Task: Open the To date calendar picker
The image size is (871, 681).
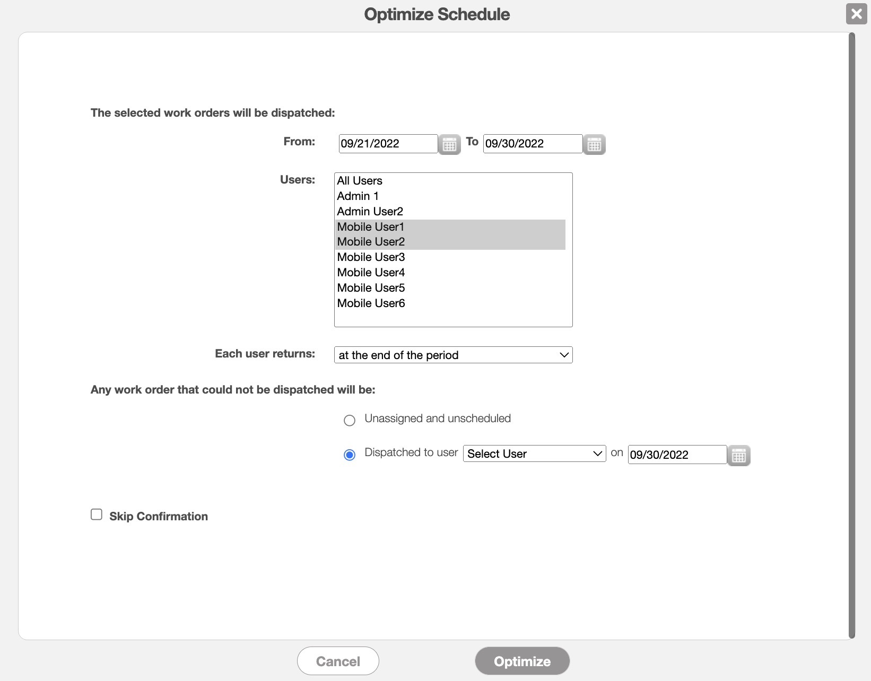Action: (594, 144)
